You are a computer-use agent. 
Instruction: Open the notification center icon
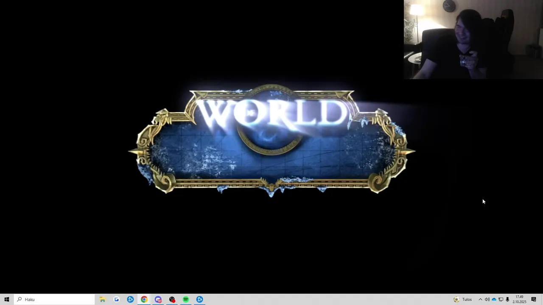click(x=534, y=299)
